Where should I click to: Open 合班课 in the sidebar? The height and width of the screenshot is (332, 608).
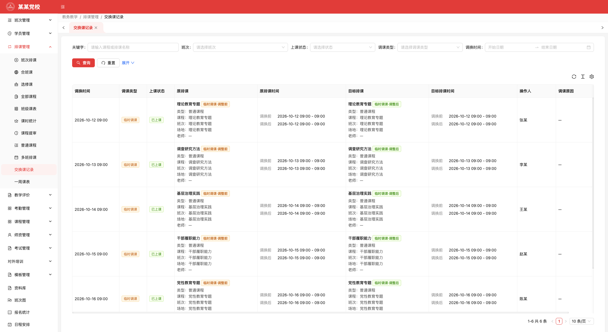[x=29, y=72]
